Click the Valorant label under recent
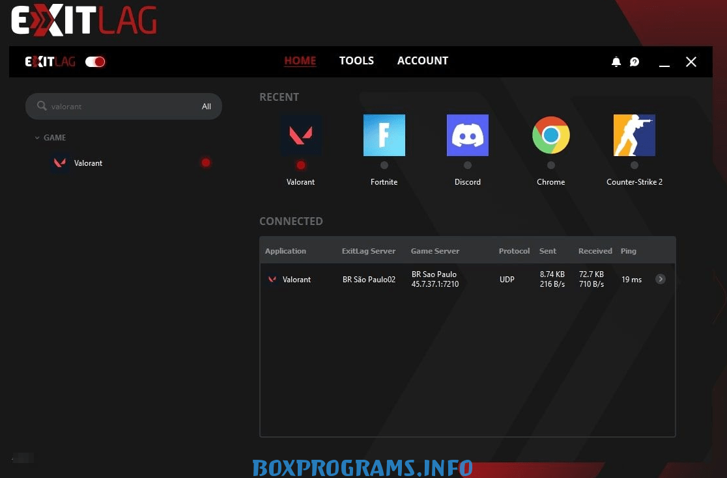Viewport: 727px width, 478px height. [300, 182]
